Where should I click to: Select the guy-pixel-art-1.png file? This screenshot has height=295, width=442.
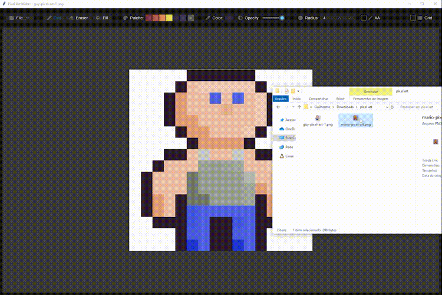pyautogui.click(x=318, y=120)
